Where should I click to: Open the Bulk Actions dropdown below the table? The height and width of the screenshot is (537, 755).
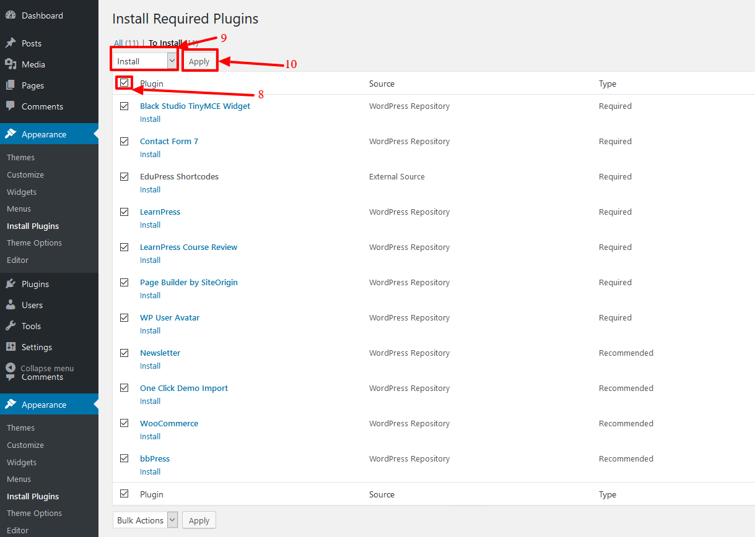point(145,520)
